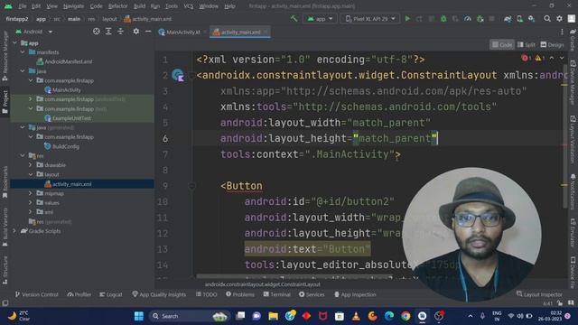This screenshot has width=578, height=325.
Task: Open the app run configuration dropdown
Action: [320, 18]
